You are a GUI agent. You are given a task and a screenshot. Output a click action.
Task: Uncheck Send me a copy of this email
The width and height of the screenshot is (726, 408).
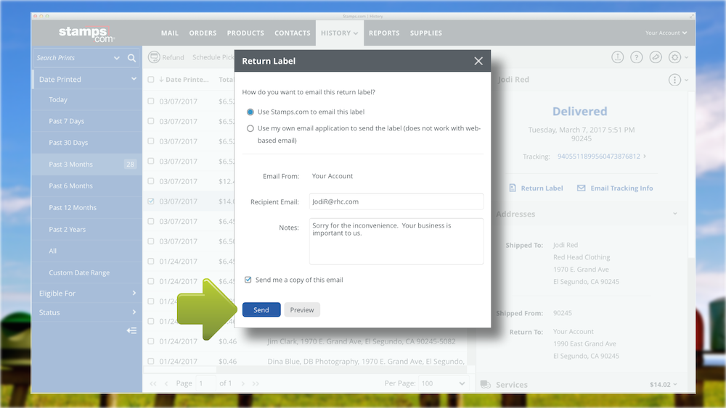tap(248, 280)
